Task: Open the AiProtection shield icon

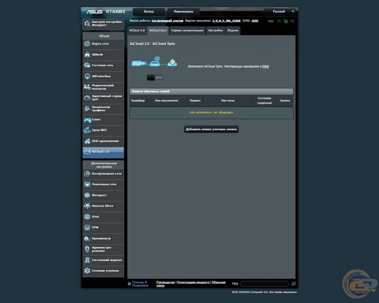Action: coord(87,76)
